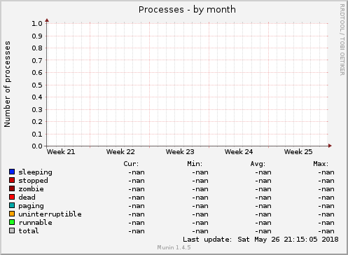Click the 'sleeping' legend label

coord(36,172)
